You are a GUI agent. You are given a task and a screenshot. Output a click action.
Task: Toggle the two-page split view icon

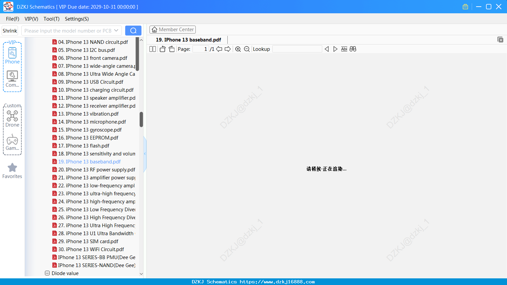[152, 49]
